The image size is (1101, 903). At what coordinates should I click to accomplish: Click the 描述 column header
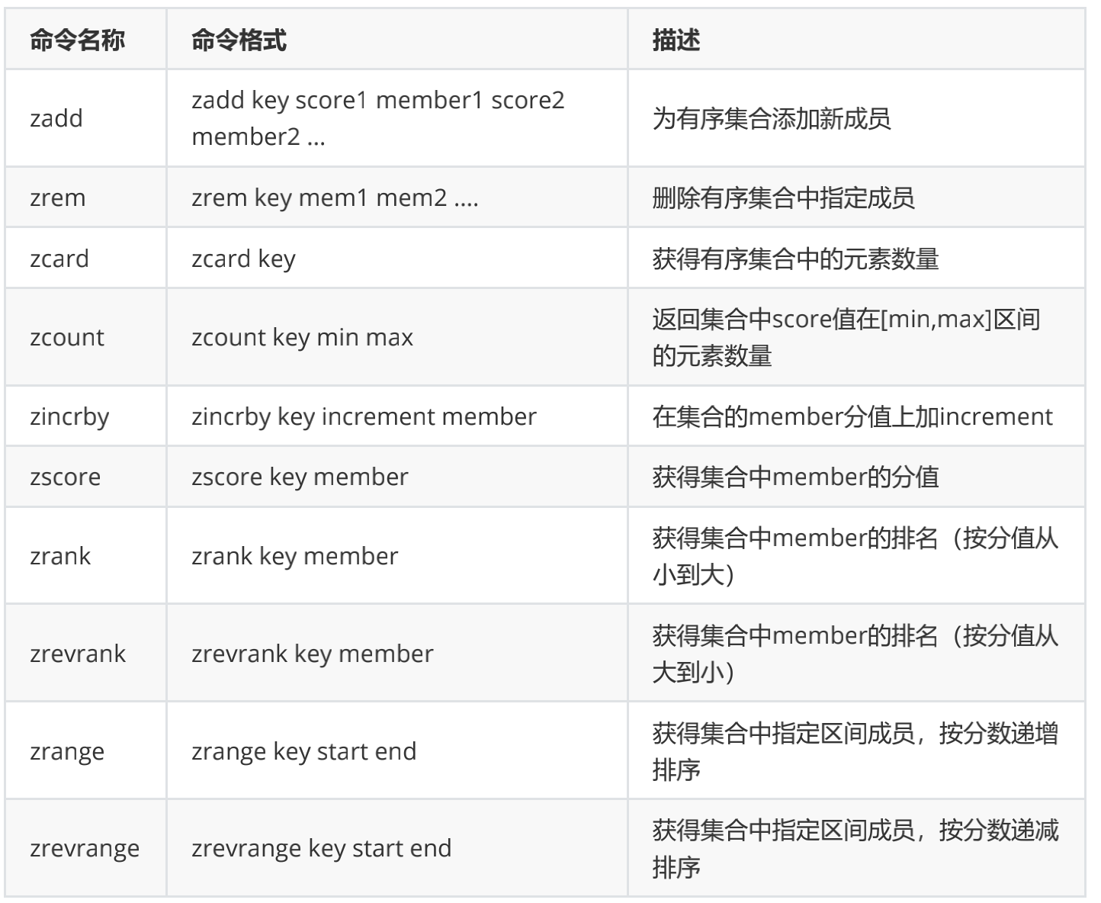coord(856,40)
